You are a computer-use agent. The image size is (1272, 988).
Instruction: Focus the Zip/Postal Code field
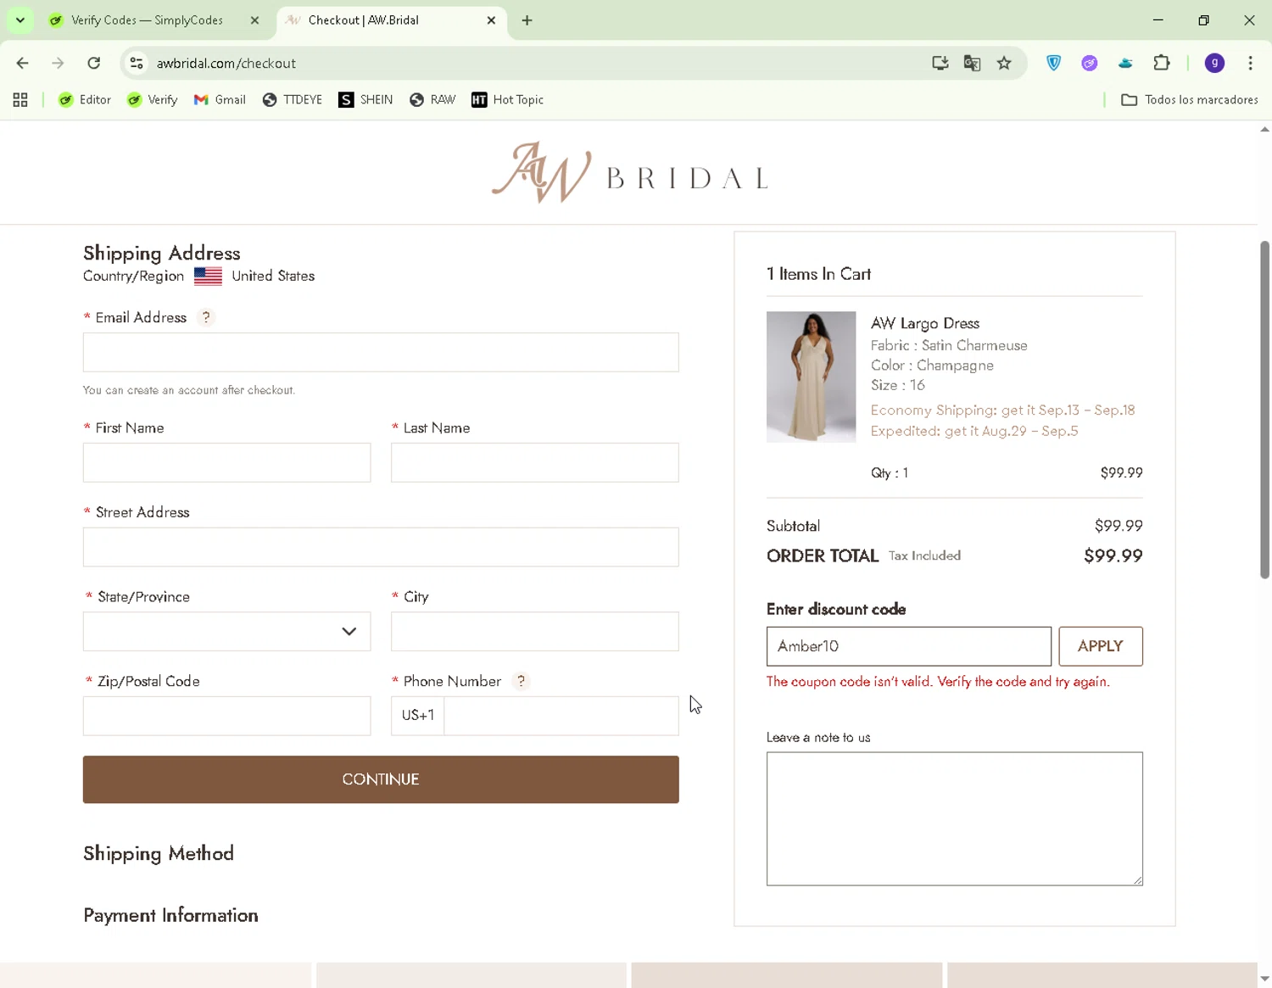click(x=226, y=716)
